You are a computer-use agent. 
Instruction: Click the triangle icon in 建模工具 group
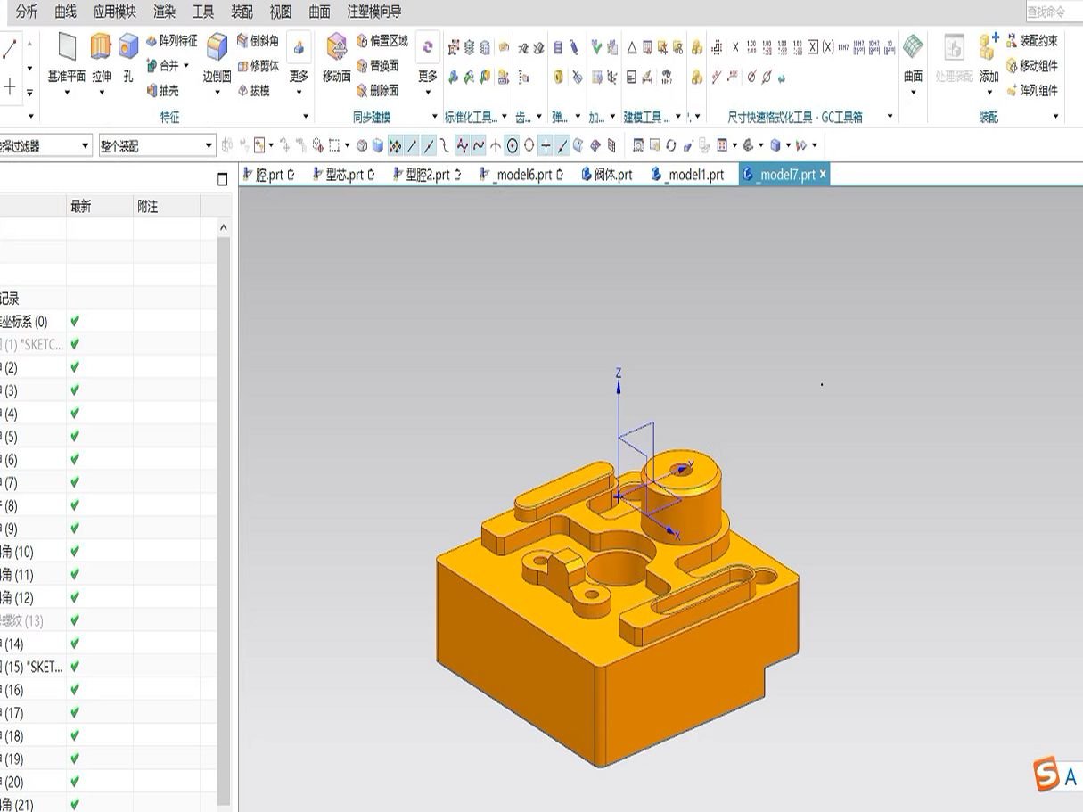click(x=631, y=47)
